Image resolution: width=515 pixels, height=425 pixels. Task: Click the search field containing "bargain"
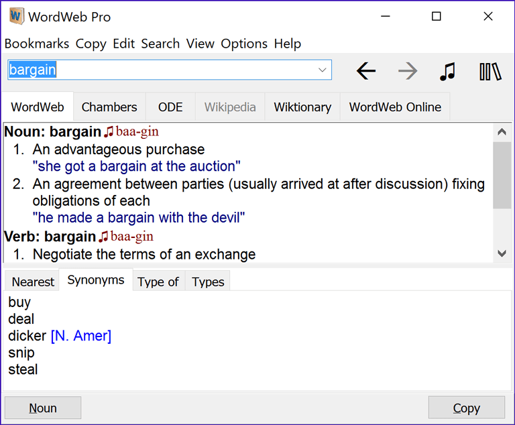[161, 70]
